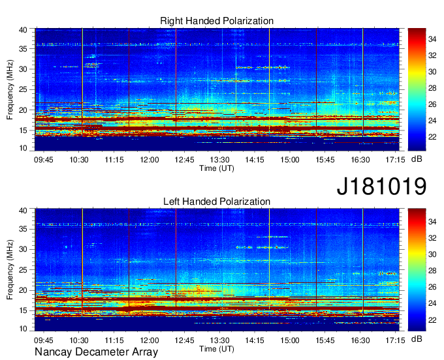Click 12:45 tick on right-handed plot
This screenshot has width=444, height=360.
click(184, 160)
